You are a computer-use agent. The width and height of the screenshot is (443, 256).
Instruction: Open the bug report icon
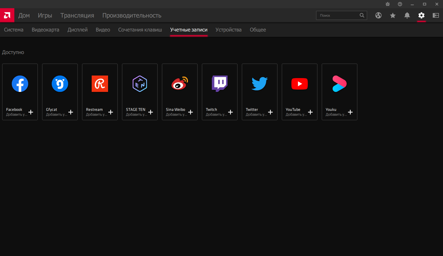coord(388,4)
